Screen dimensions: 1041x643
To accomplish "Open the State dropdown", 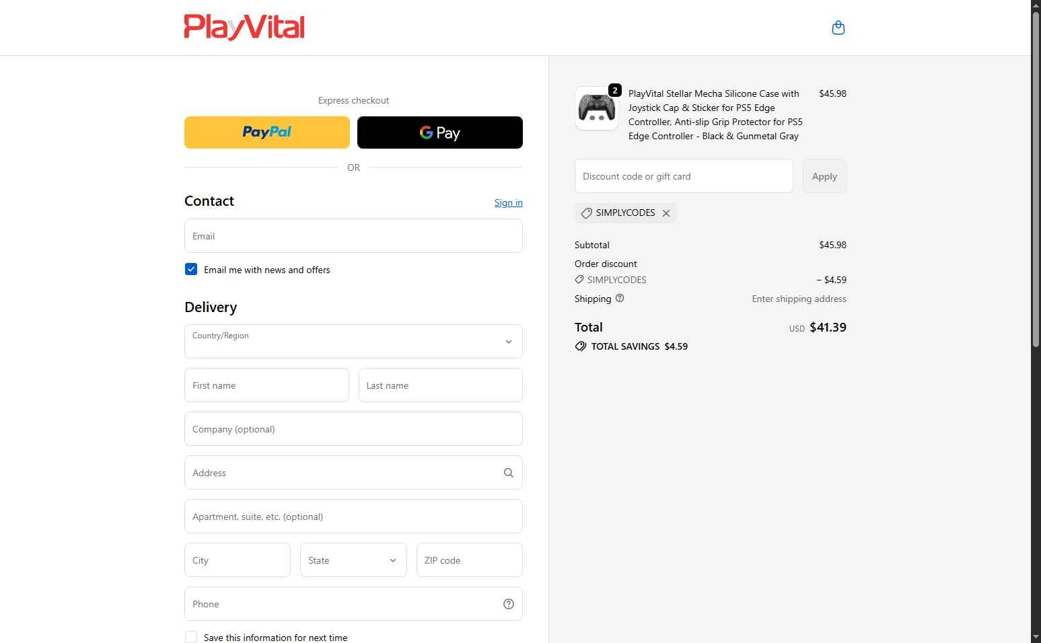I will [x=353, y=560].
